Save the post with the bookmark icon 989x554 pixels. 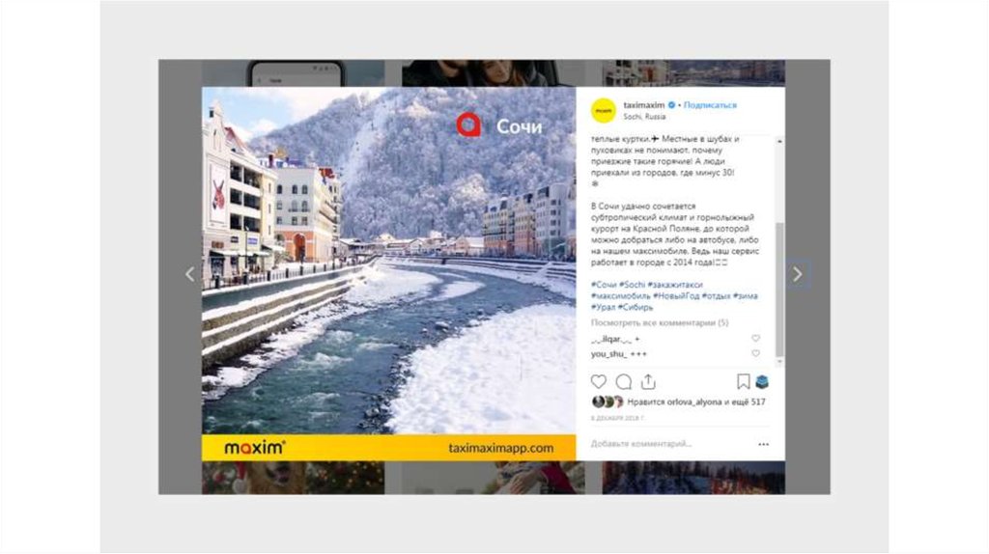(x=743, y=381)
